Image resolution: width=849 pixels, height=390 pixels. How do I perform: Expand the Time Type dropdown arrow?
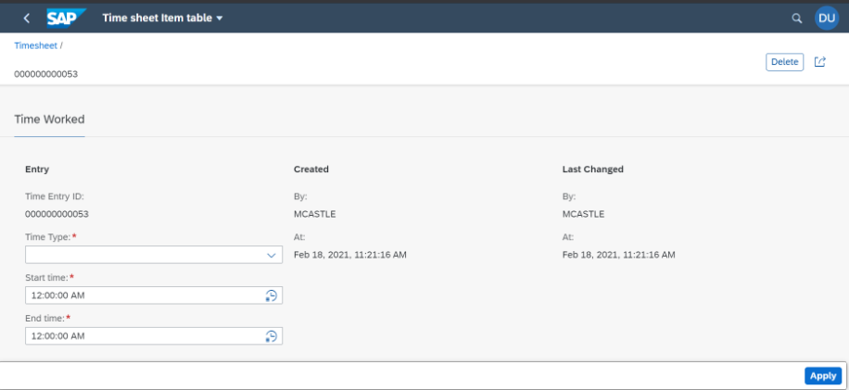pos(272,256)
